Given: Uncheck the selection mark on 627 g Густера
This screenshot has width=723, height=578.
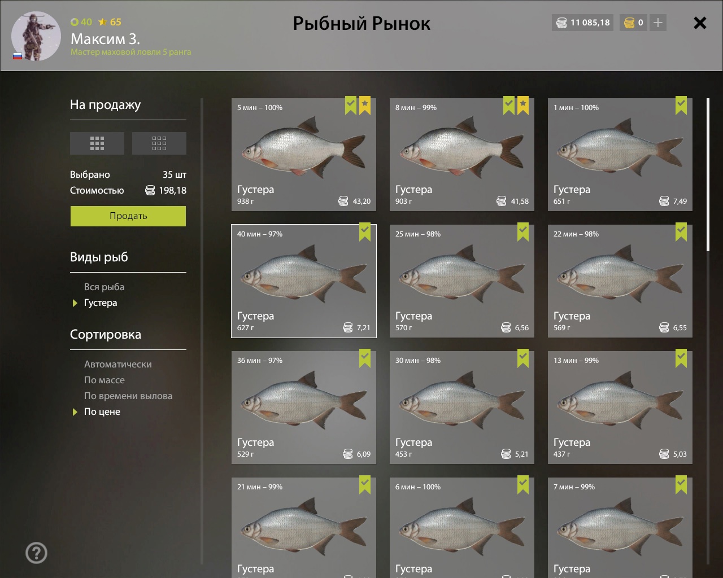Looking at the screenshot, I should [x=365, y=231].
